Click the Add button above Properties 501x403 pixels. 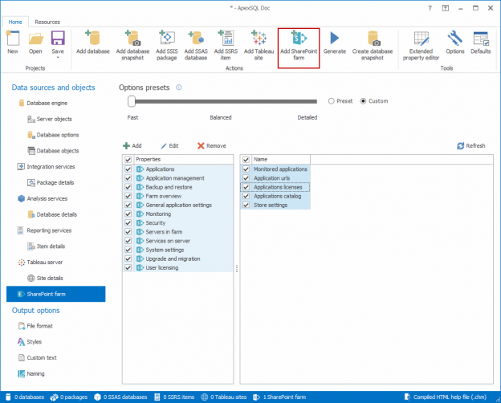[132, 146]
